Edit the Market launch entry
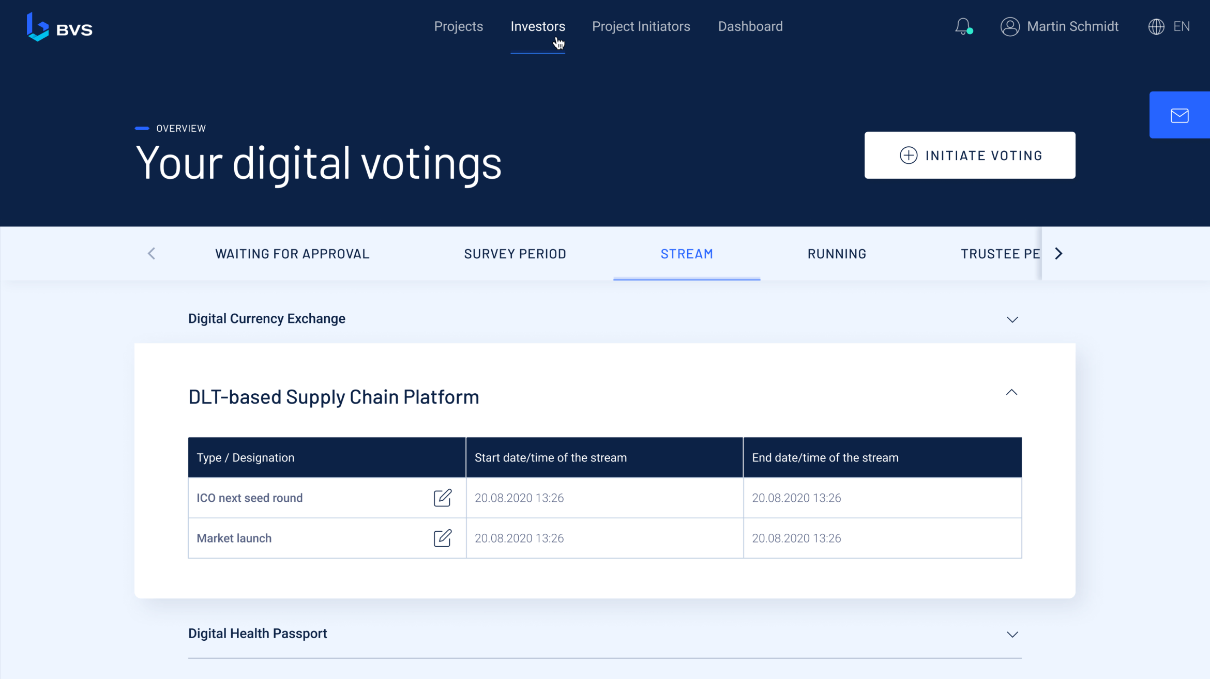1210x679 pixels. (442, 538)
